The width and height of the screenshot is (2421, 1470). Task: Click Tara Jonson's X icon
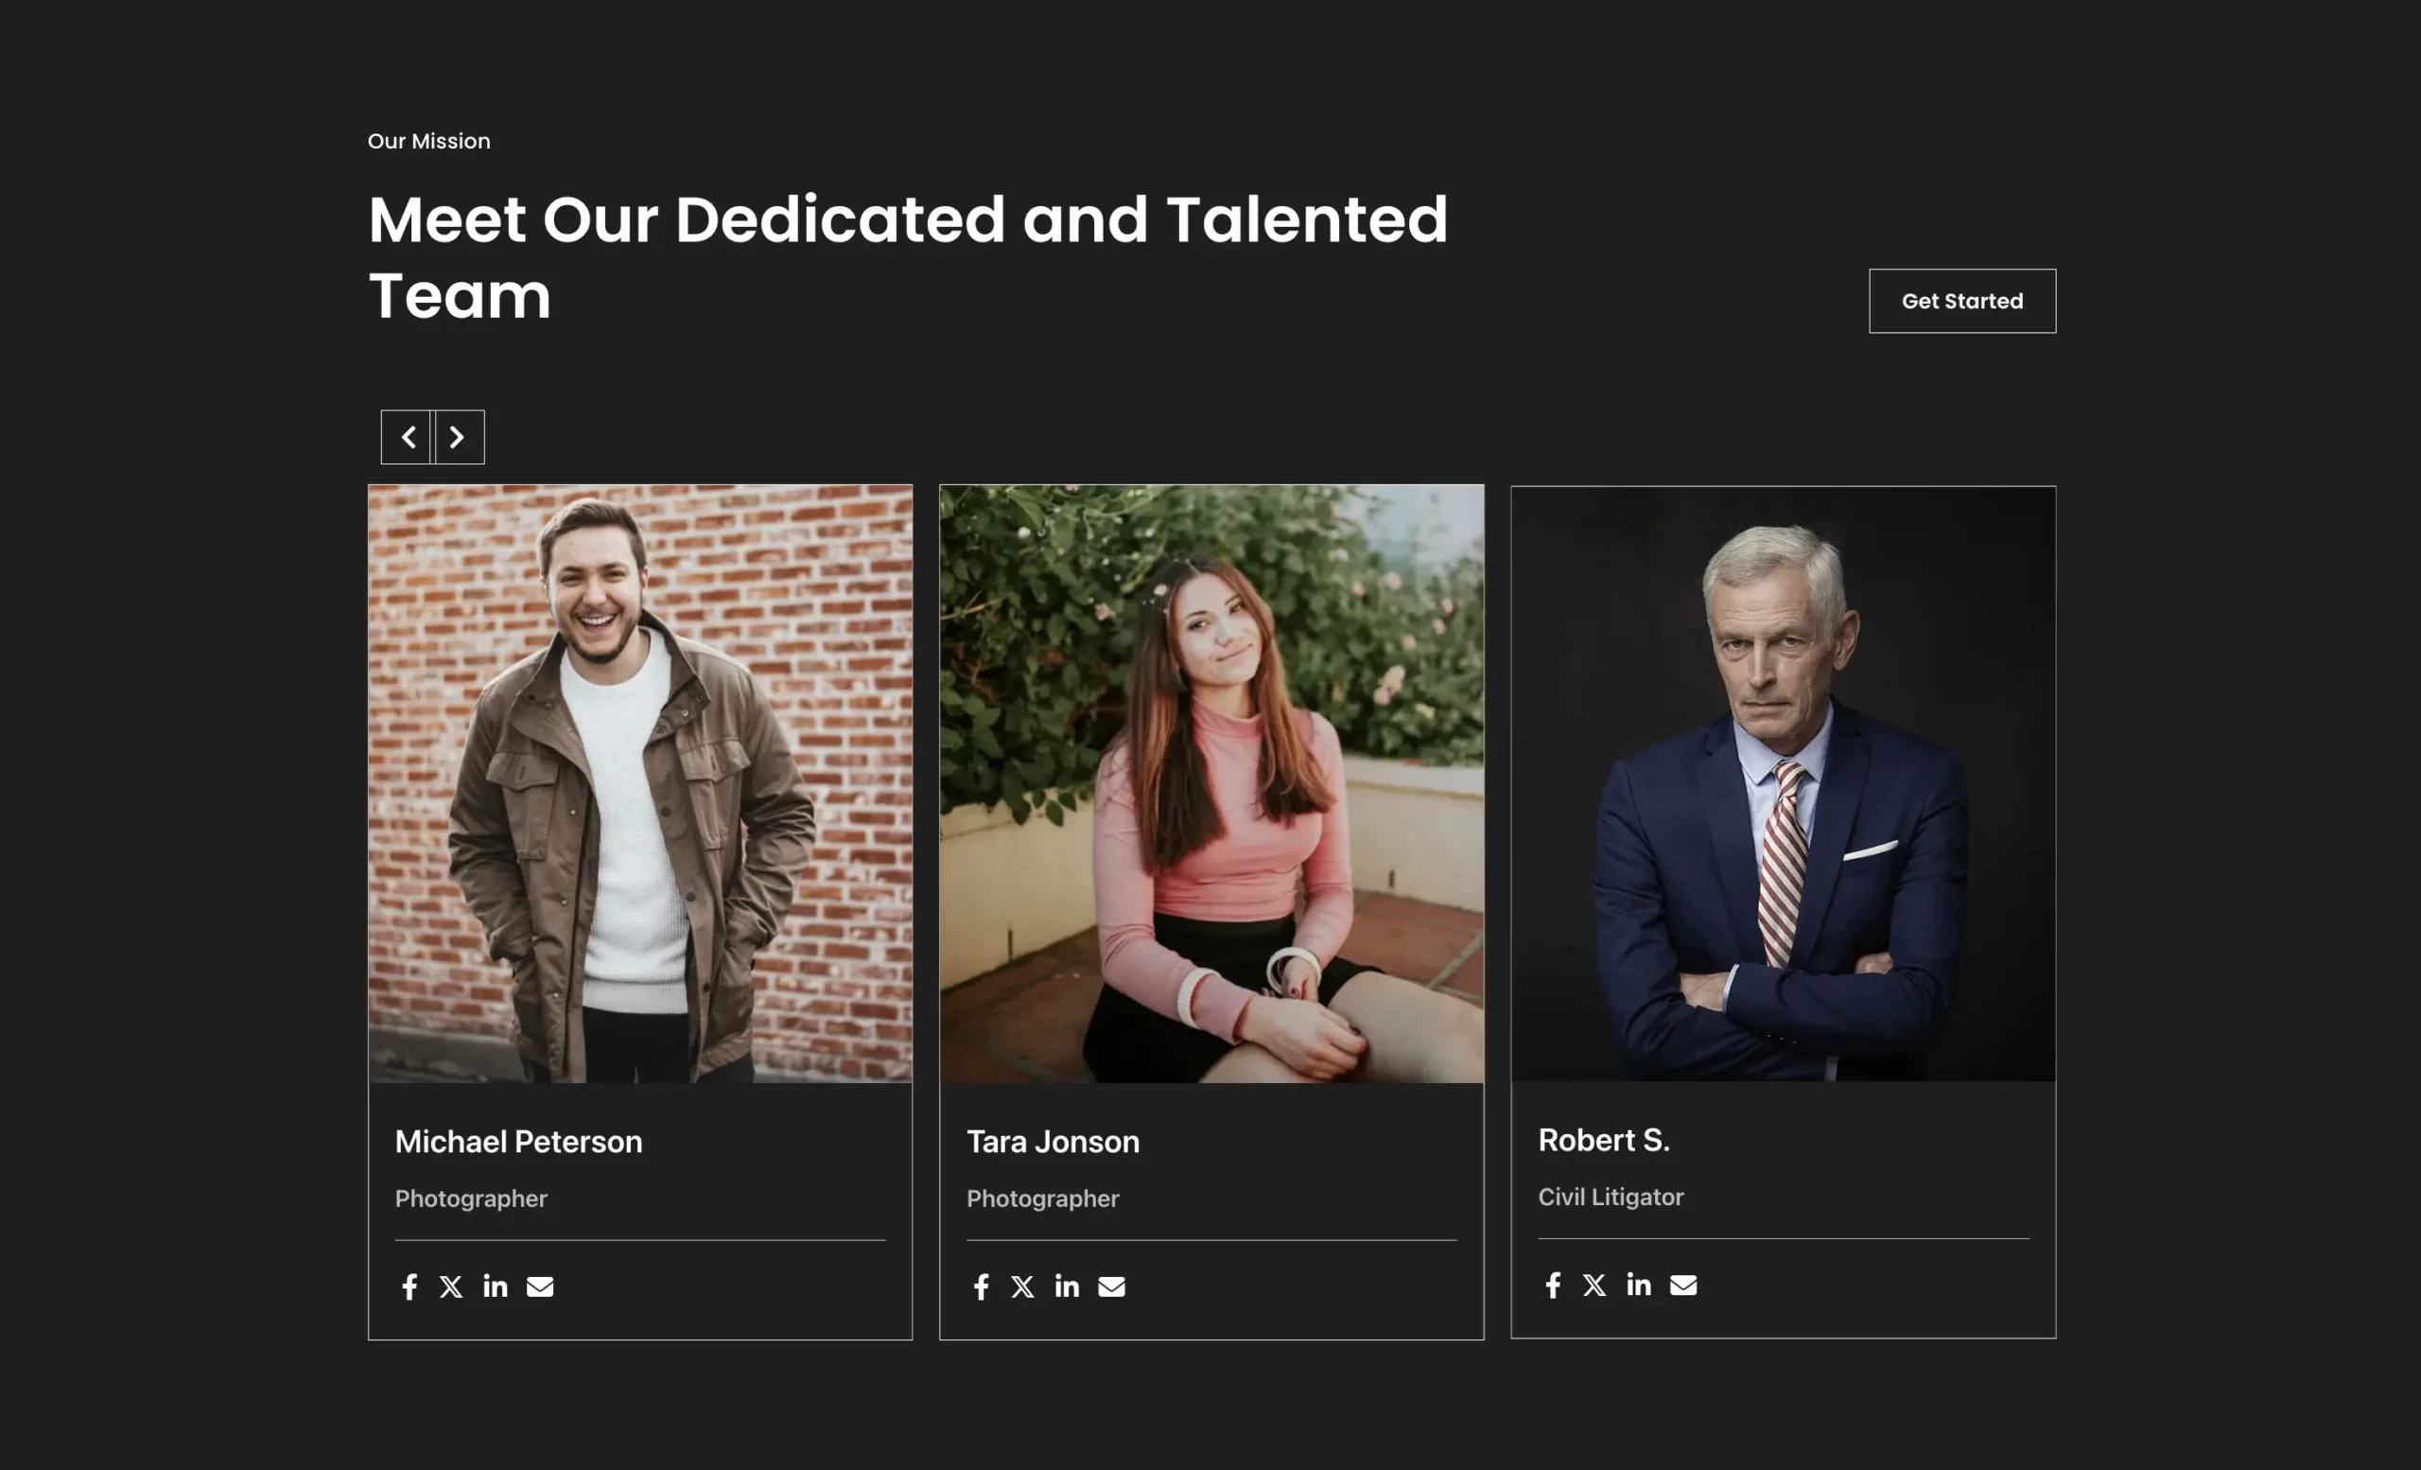click(x=1022, y=1286)
